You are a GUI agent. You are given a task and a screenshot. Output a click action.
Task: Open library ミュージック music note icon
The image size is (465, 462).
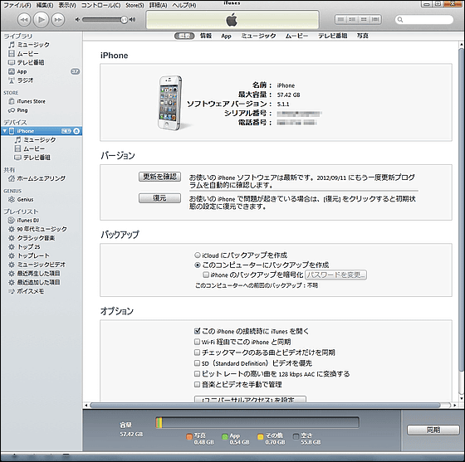click(12, 45)
